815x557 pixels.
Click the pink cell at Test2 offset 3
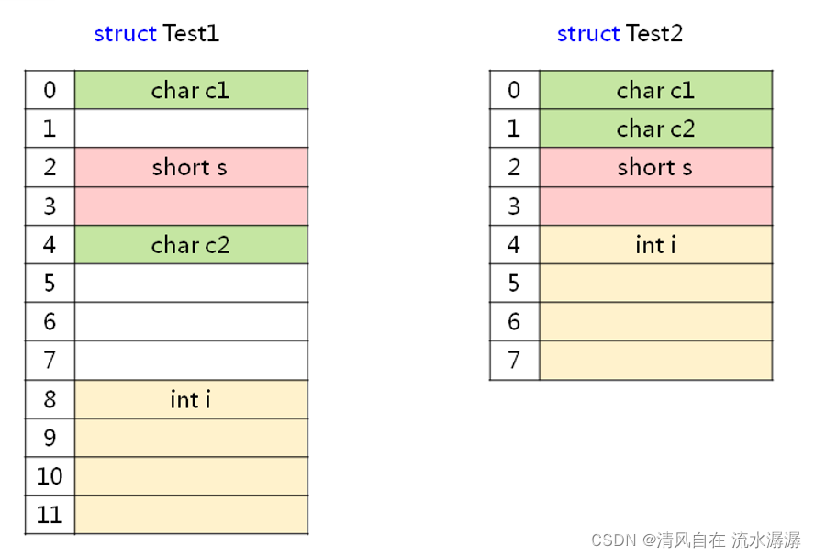(655, 206)
